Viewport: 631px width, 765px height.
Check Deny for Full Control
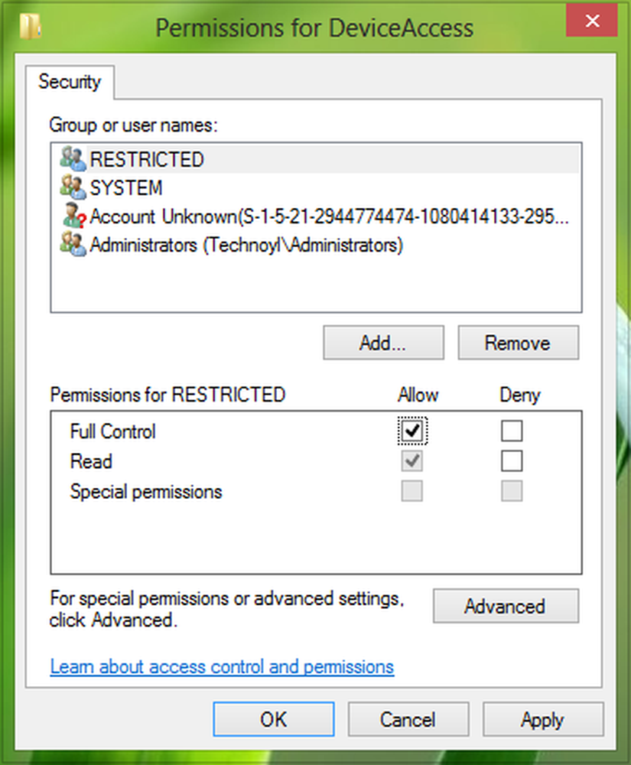(x=512, y=431)
